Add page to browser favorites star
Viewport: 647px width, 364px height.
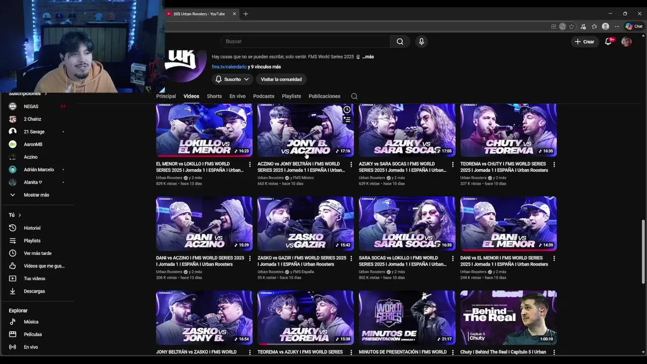pos(572,26)
